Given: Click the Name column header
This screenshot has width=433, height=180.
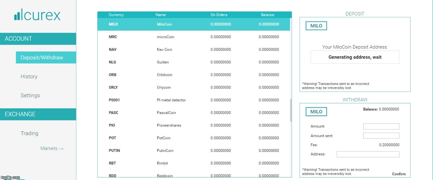Looking at the screenshot, I should coord(161,15).
